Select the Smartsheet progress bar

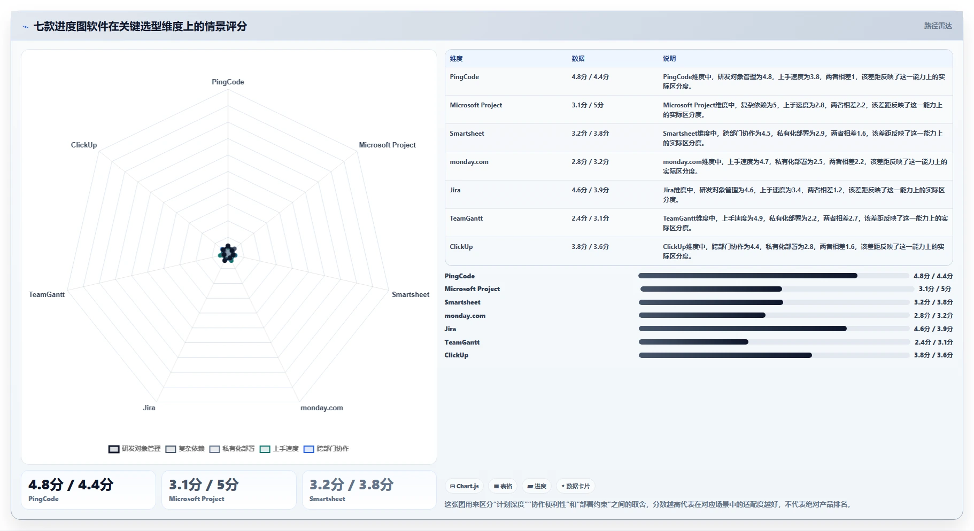click(x=774, y=302)
